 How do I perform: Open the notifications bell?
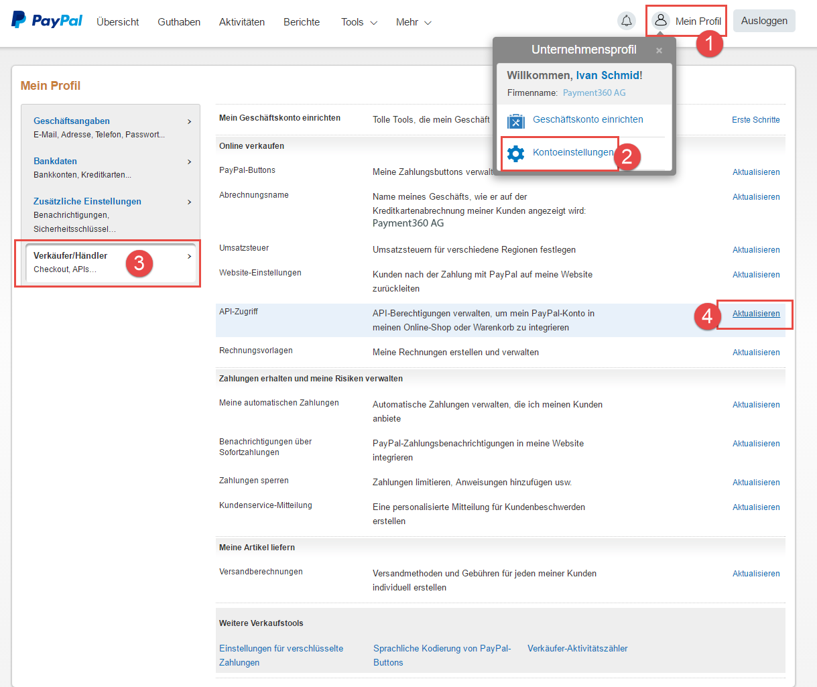point(626,21)
